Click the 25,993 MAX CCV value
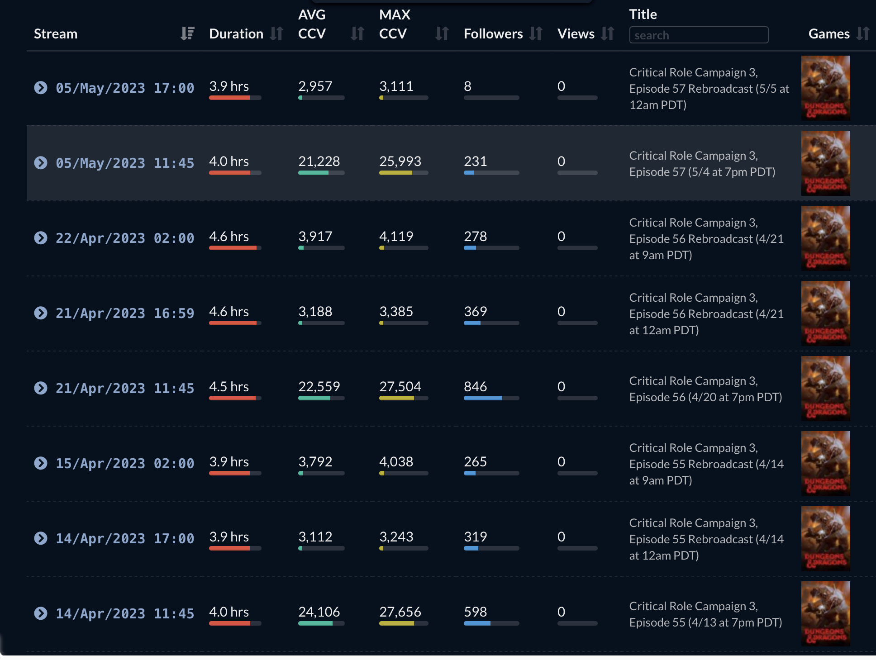 (x=400, y=161)
